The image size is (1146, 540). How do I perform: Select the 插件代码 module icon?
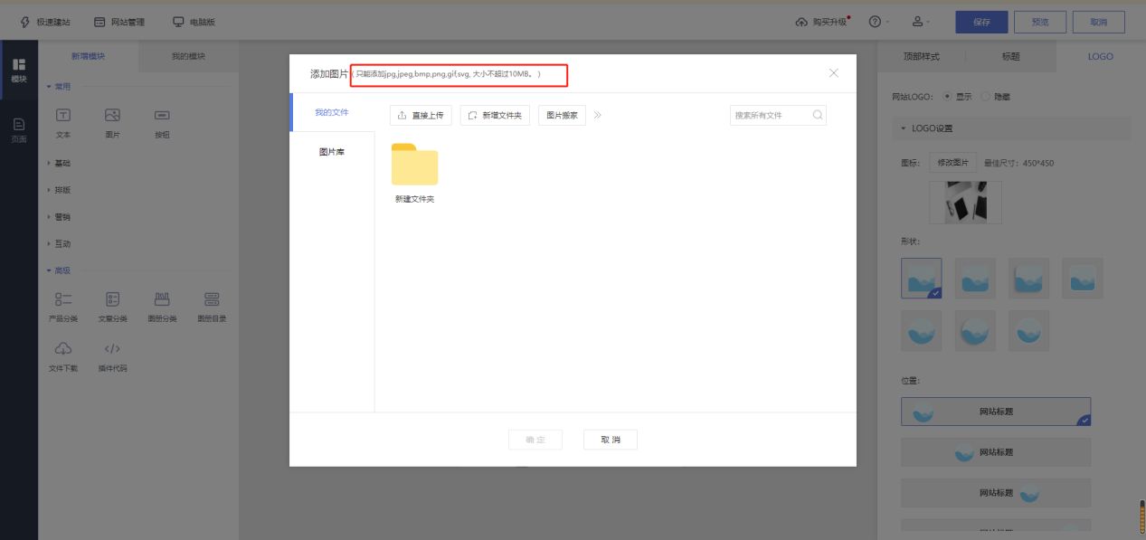113,349
